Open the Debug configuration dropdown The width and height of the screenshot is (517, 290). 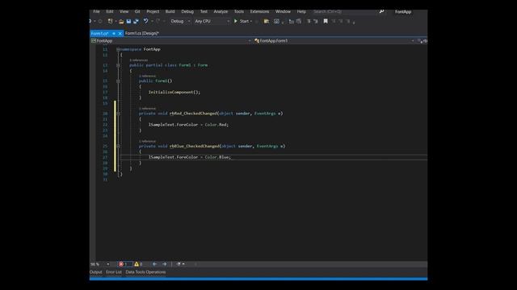(180, 21)
